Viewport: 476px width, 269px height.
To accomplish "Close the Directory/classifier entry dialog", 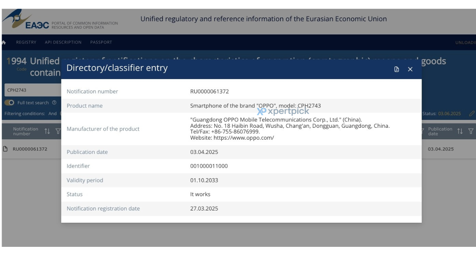I will (410, 69).
